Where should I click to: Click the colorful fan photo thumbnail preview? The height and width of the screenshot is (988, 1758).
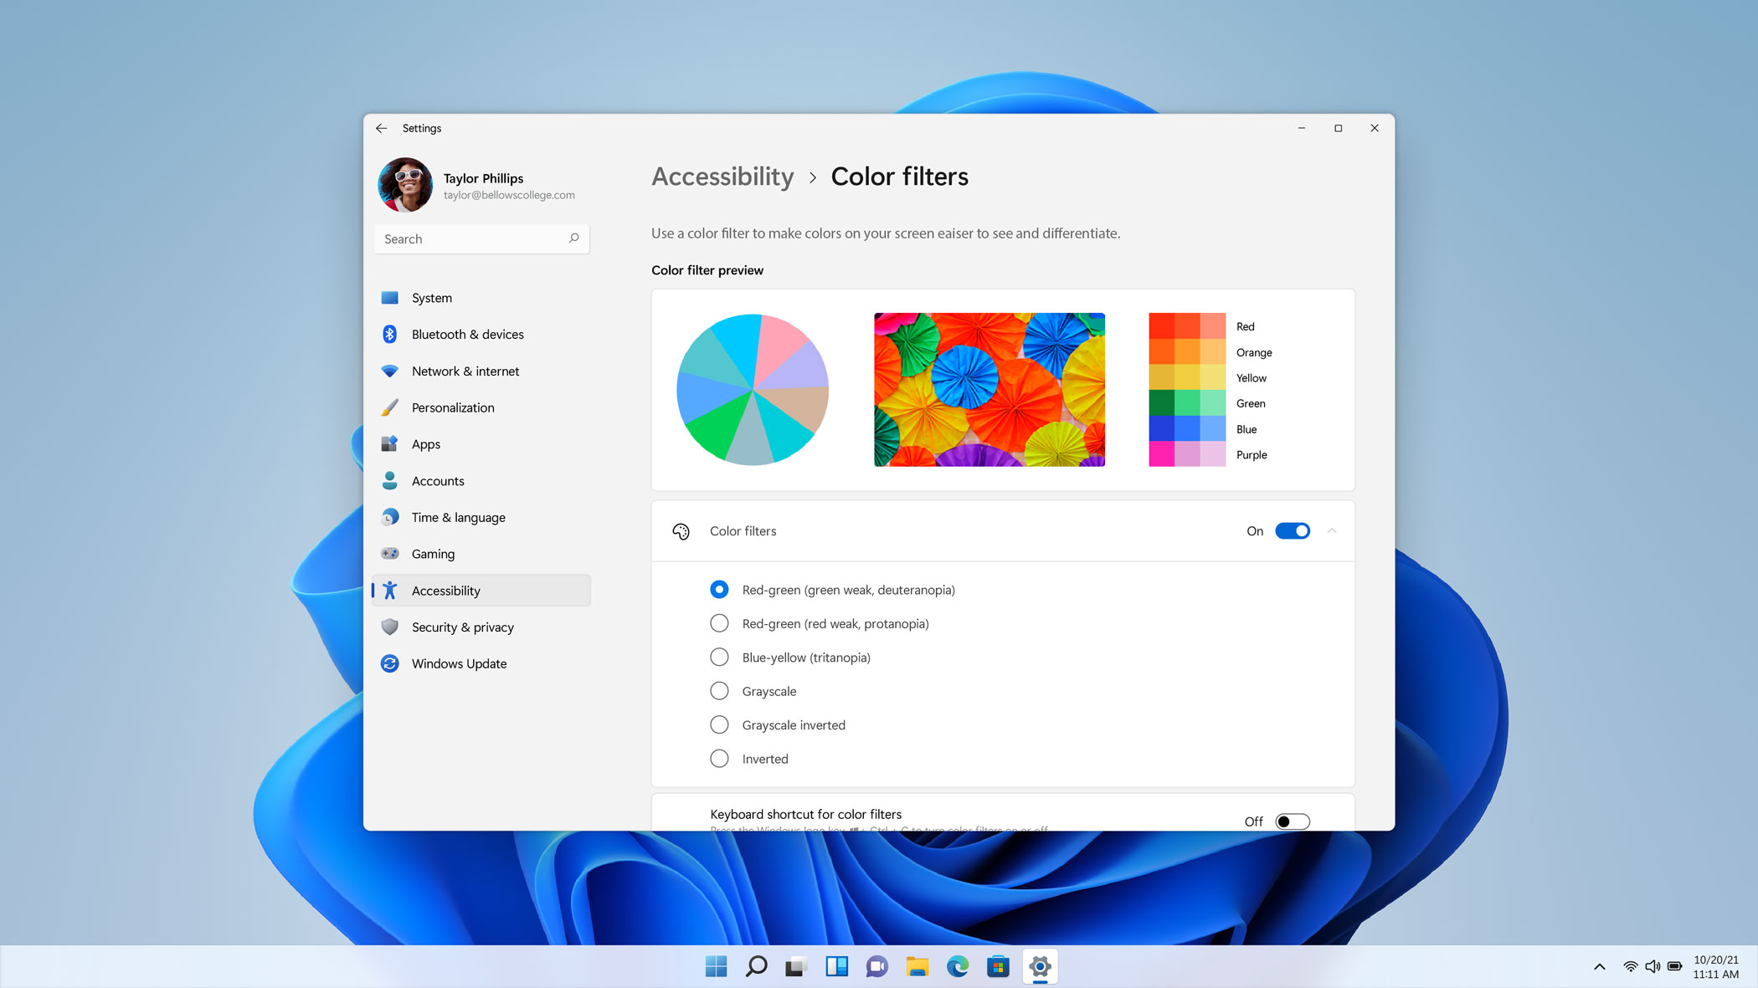(x=989, y=388)
